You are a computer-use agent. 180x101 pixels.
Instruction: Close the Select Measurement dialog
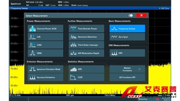[141, 15]
